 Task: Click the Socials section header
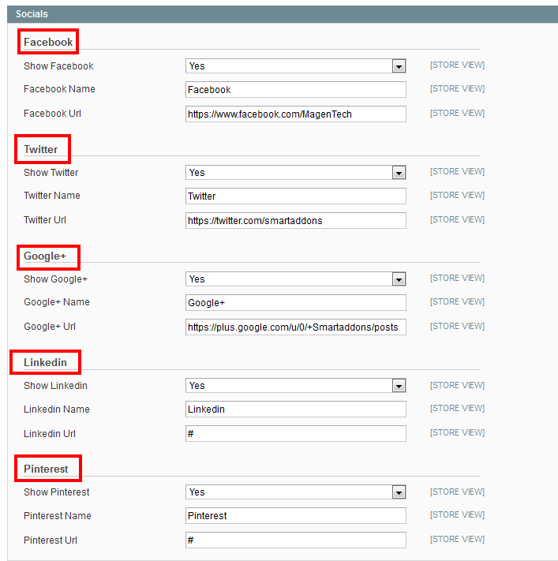coord(283,14)
